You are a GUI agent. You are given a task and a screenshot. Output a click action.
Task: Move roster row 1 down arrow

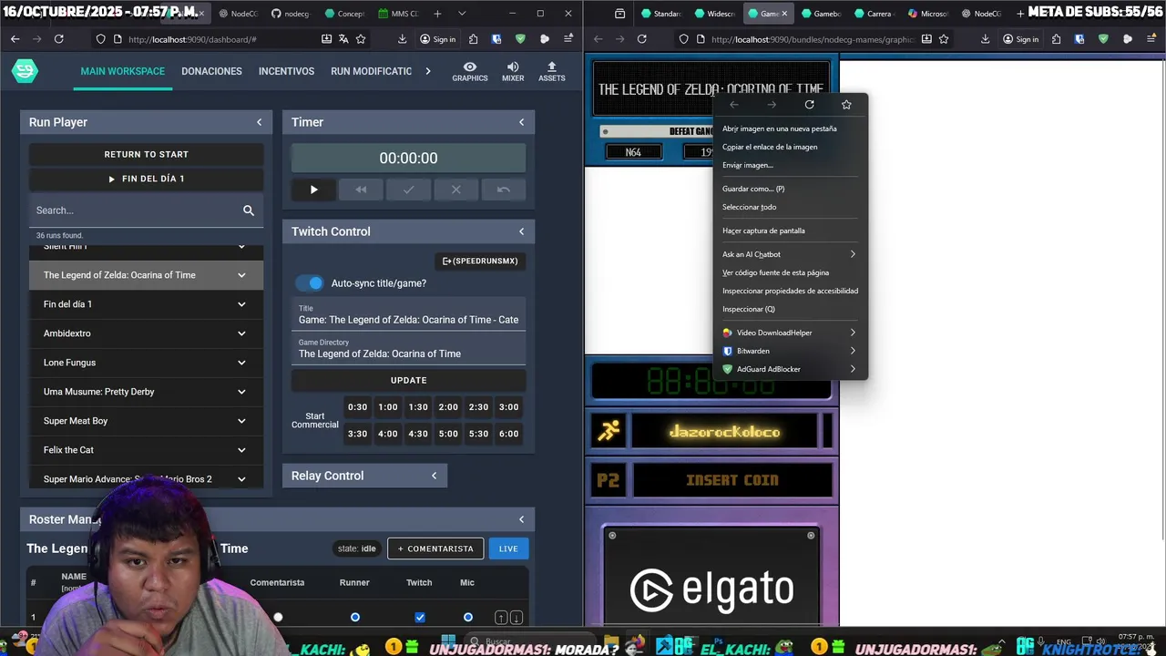(x=516, y=618)
